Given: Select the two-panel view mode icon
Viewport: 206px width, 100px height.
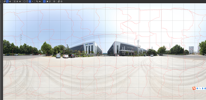Looking at the screenshot, I should (50, 2).
